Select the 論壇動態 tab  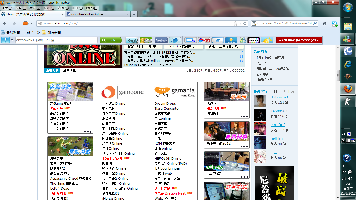pyautogui.click(x=70, y=71)
